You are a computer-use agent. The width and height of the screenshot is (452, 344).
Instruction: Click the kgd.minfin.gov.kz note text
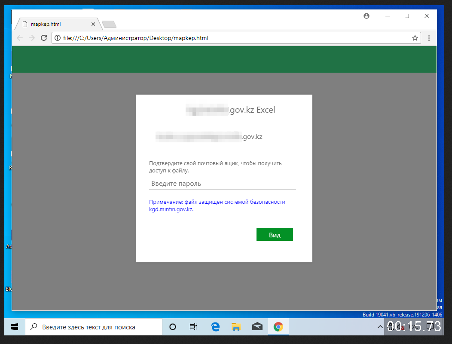pyautogui.click(x=217, y=206)
